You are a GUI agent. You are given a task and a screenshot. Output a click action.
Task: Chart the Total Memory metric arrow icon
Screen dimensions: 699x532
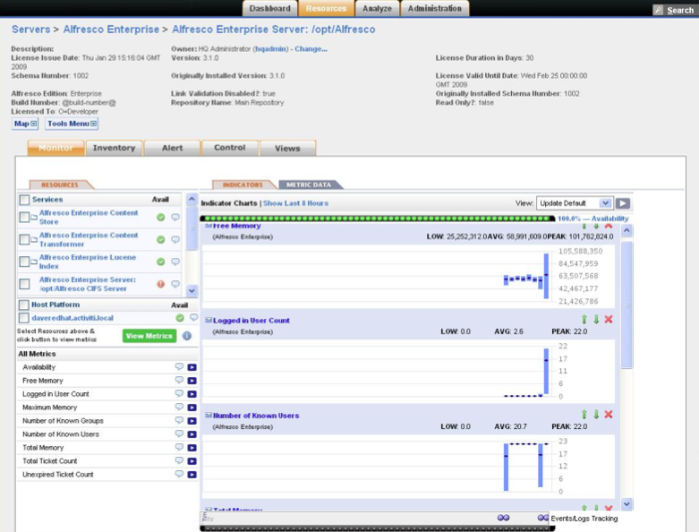click(192, 448)
